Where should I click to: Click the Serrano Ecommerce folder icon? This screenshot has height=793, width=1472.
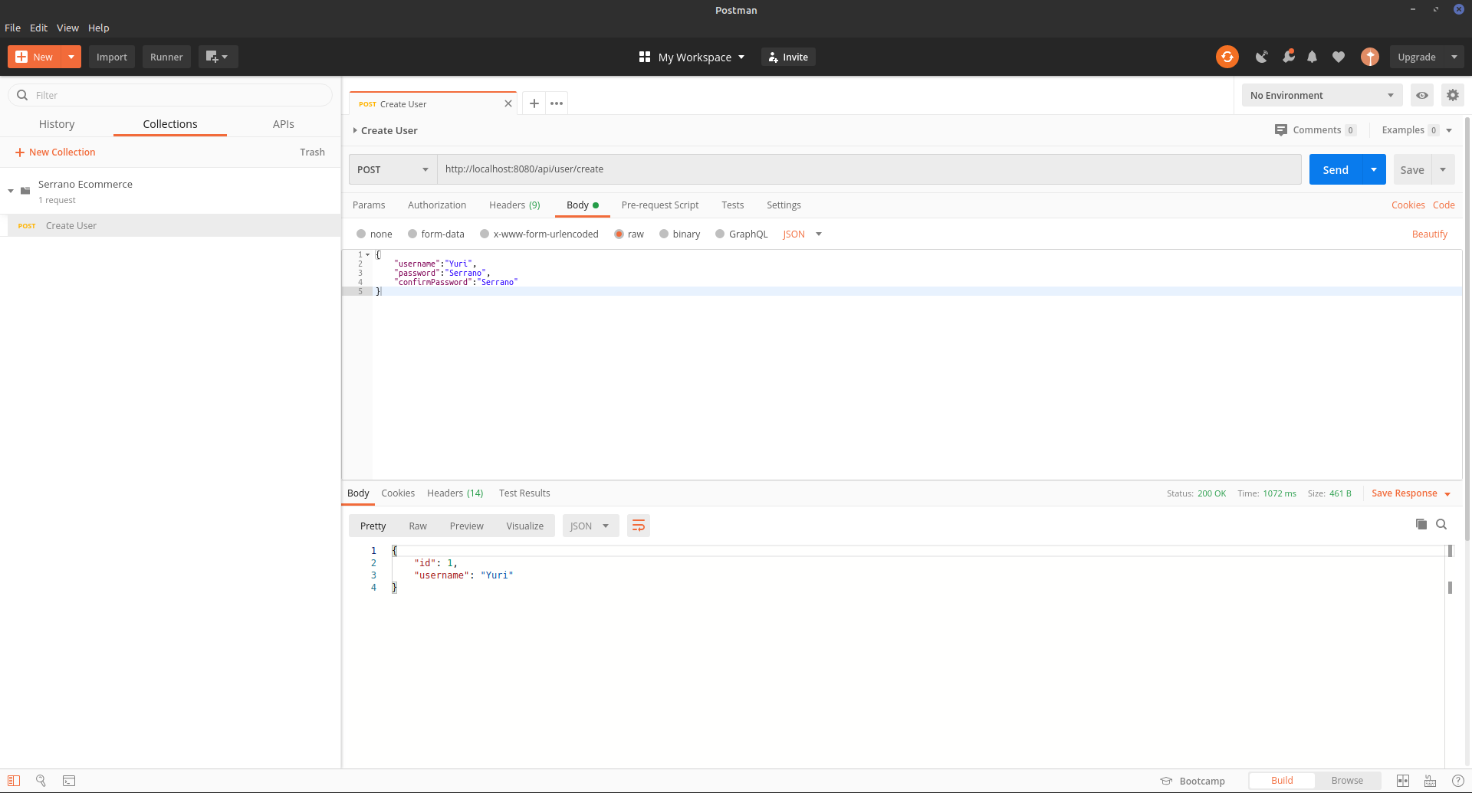[x=25, y=191]
